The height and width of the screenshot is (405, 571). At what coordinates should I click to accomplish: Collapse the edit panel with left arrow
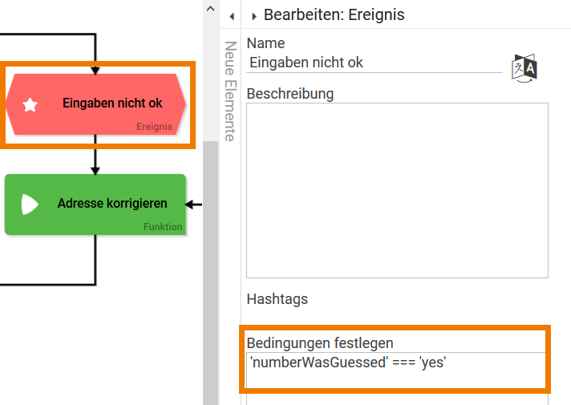coord(231,15)
